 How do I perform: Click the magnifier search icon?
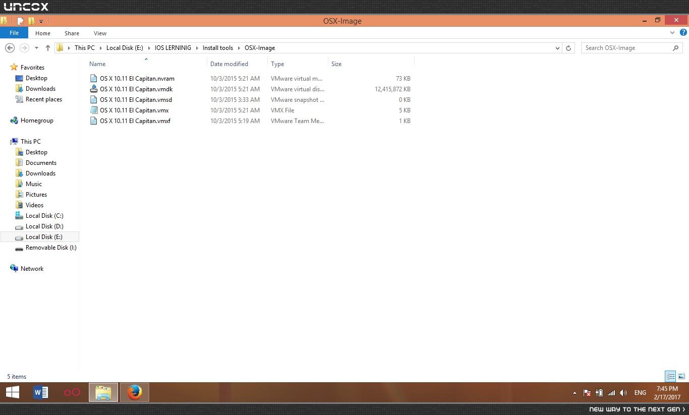676,48
